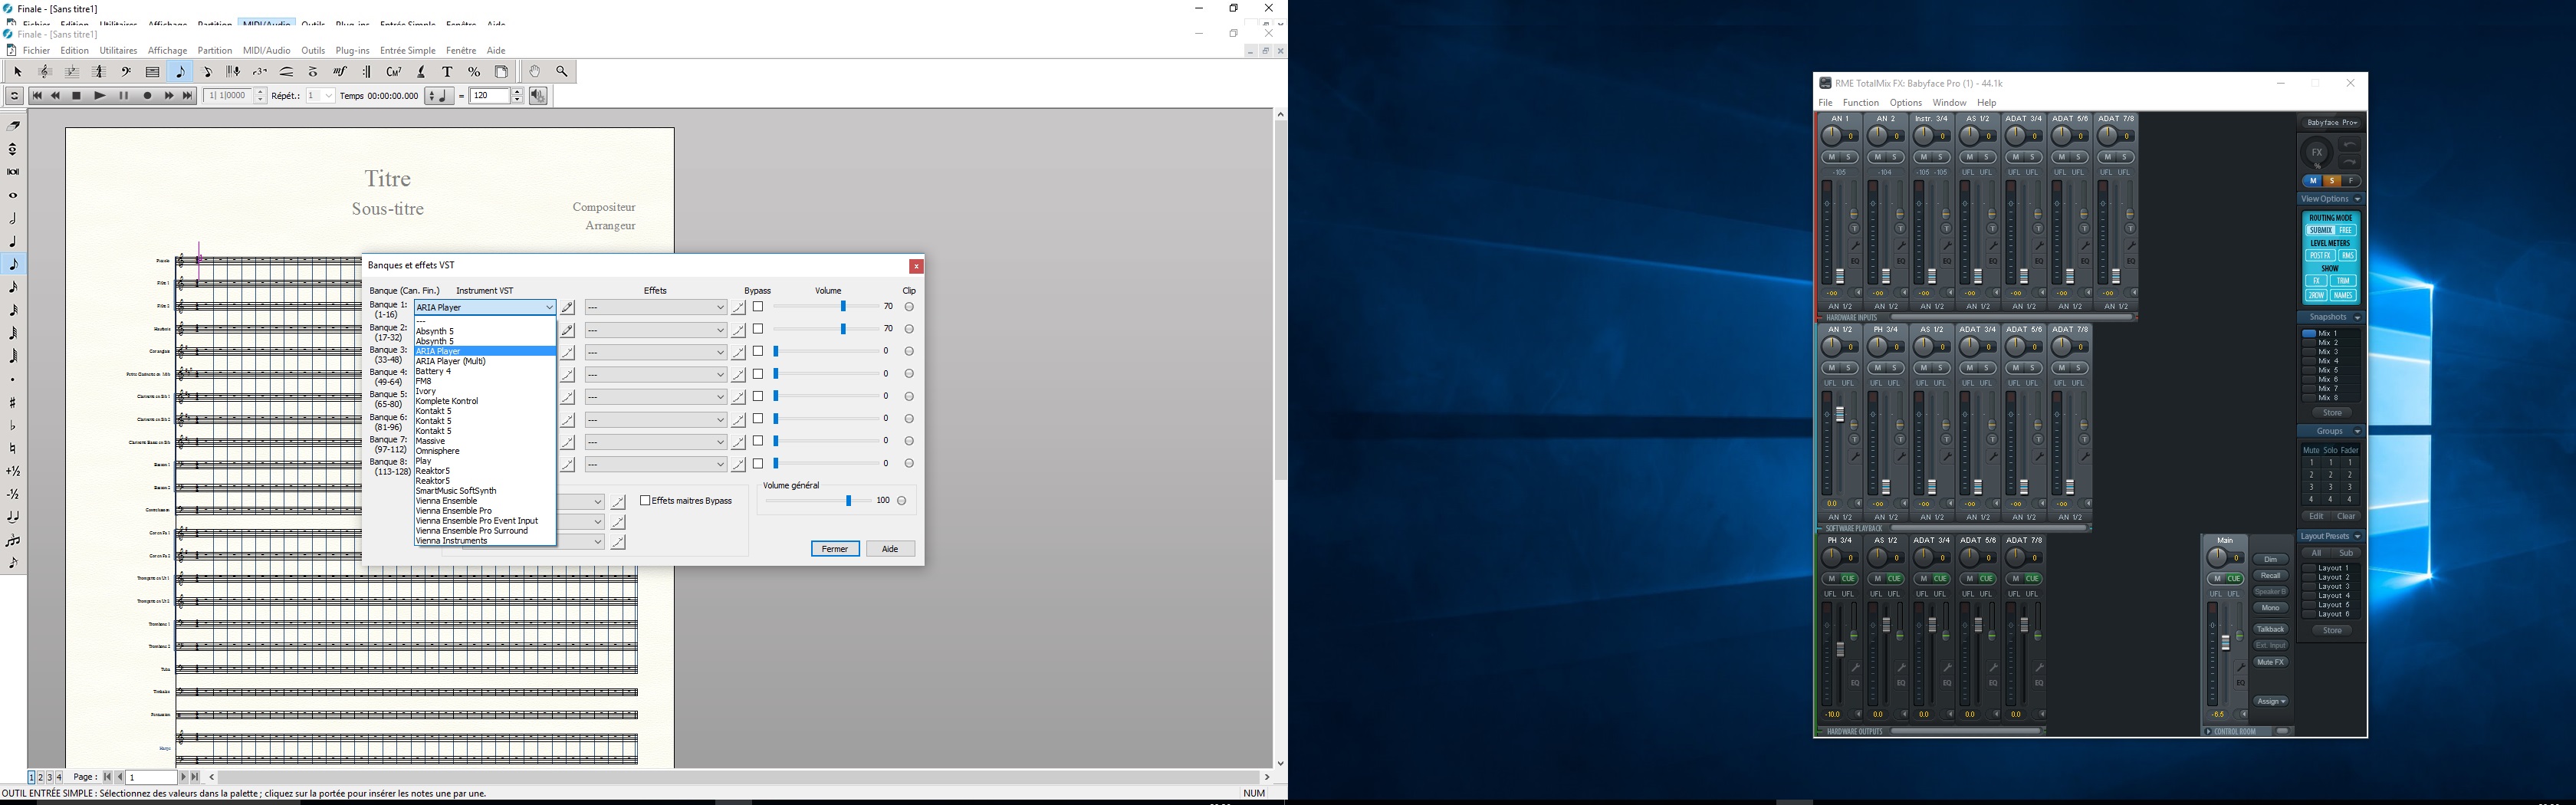Open playback settings via speaker icon

(538, 96)
